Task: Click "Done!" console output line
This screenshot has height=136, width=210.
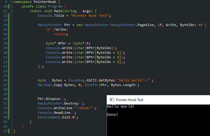Action: coord(112,114)
